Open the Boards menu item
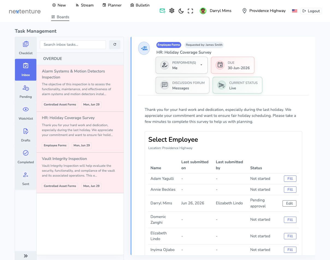 (x=60, y=17)
